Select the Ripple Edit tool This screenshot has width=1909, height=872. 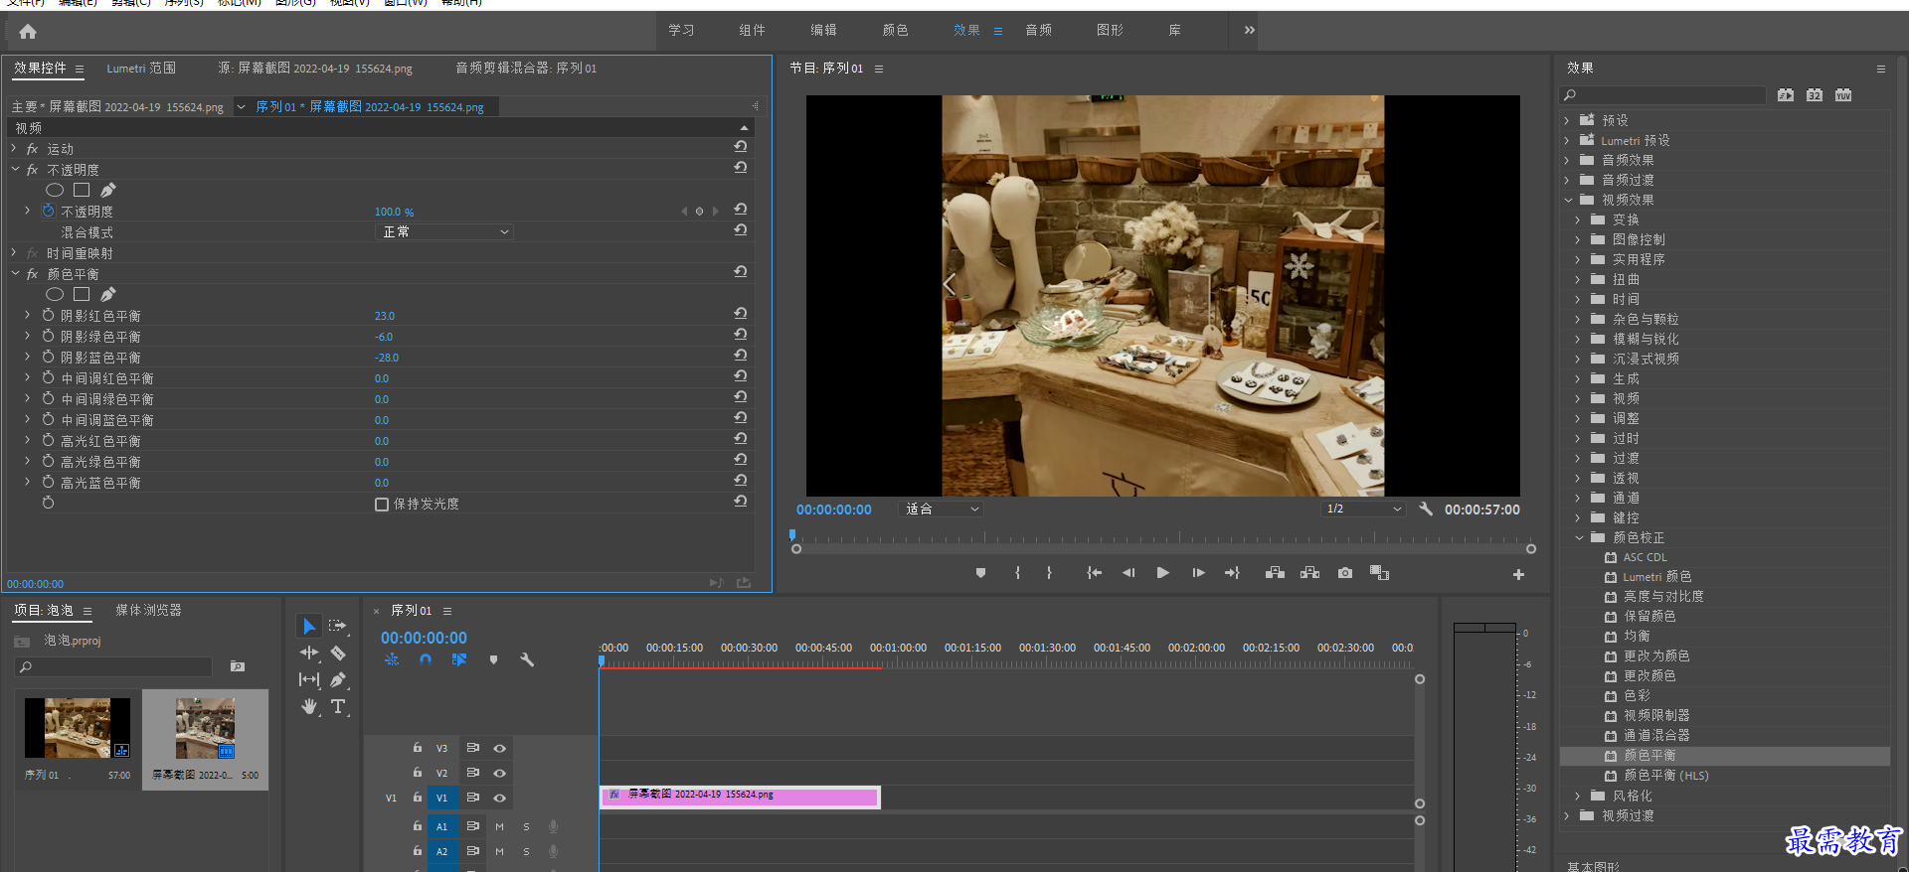pyautogui.click(x=309, y=653)
